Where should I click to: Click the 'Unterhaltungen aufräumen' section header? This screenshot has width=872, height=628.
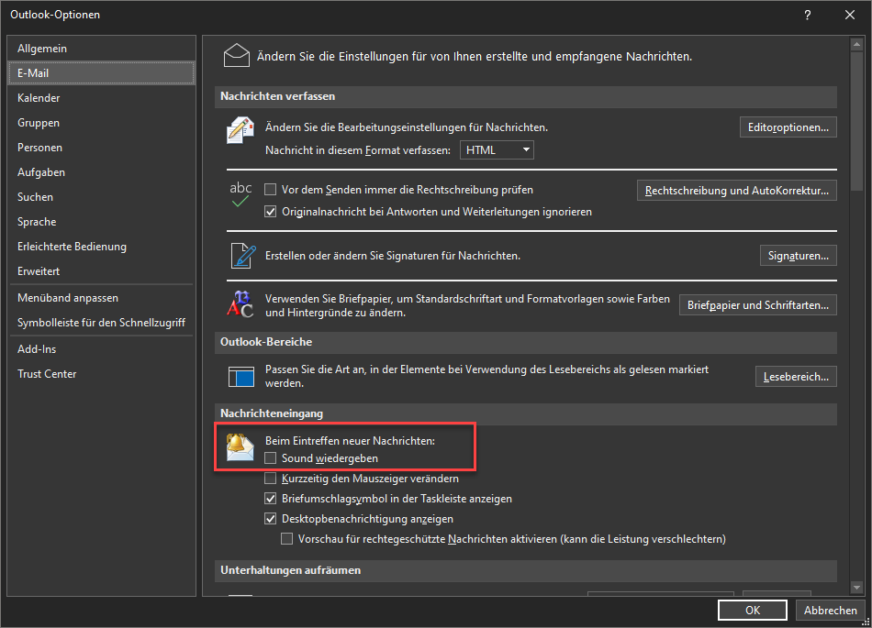click(x=526, y=570)
